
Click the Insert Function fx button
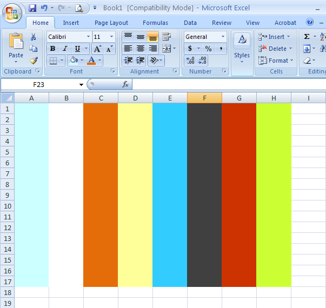(x=125, y=84)
